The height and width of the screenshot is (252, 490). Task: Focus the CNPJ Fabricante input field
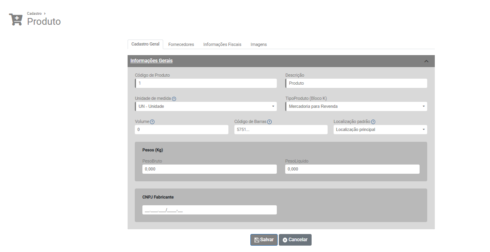tap(209, 210)
